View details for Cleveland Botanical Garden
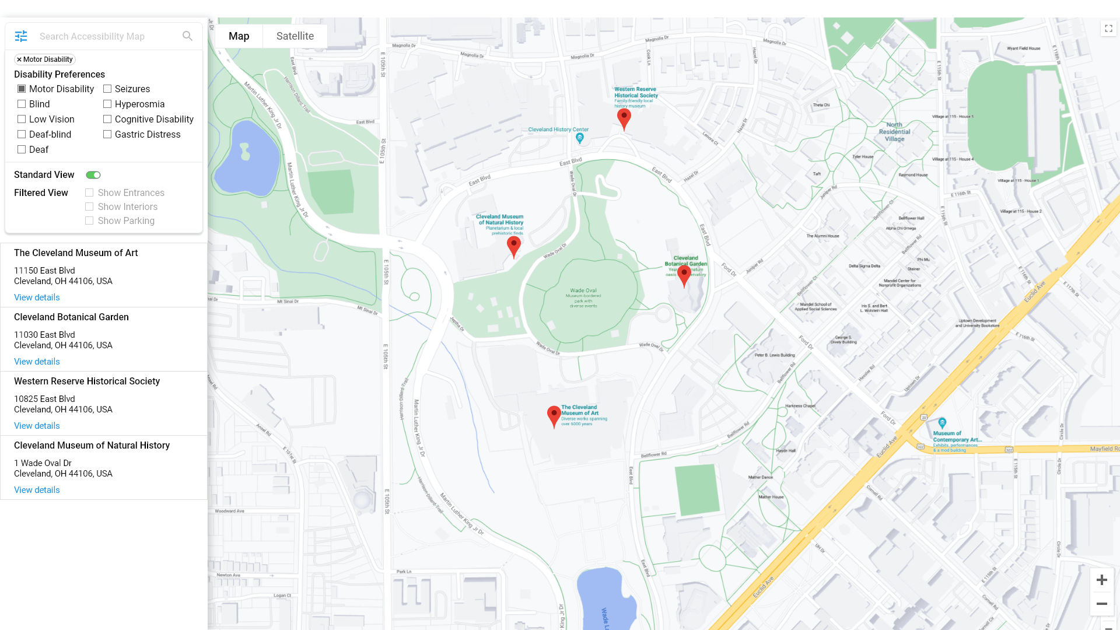The height and width of the screenshot is (630, 1120). point(36,362)
